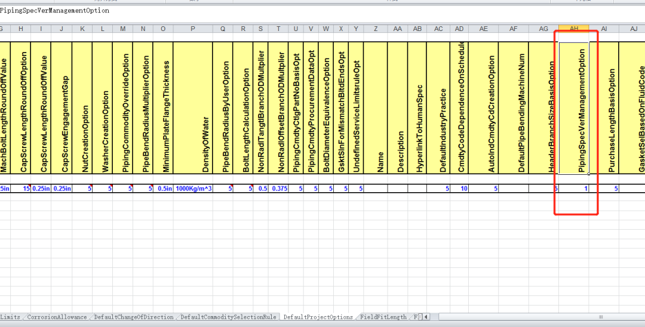
Task: Select the 0.5 value in column S
Action: coord(260,189)
